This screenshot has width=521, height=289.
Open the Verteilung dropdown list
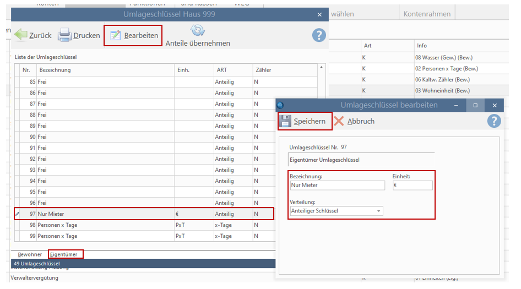point(378,211)
